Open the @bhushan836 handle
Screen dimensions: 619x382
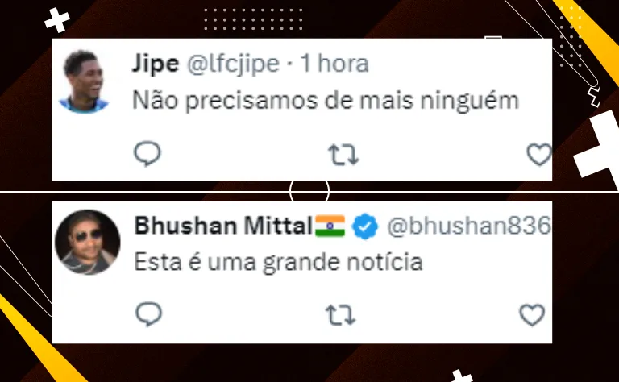click(x=468, y=226)
